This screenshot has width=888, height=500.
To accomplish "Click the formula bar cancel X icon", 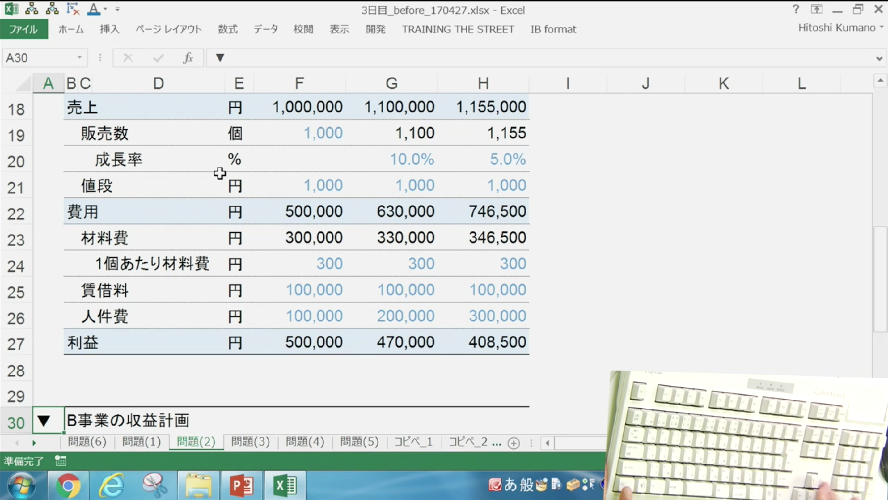I will [x=128, y=58].
